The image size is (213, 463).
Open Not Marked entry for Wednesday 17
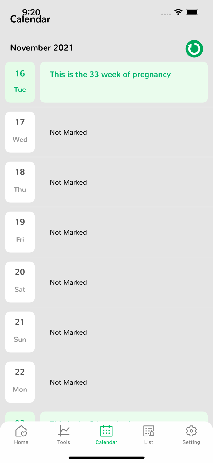tap(69, 132)
